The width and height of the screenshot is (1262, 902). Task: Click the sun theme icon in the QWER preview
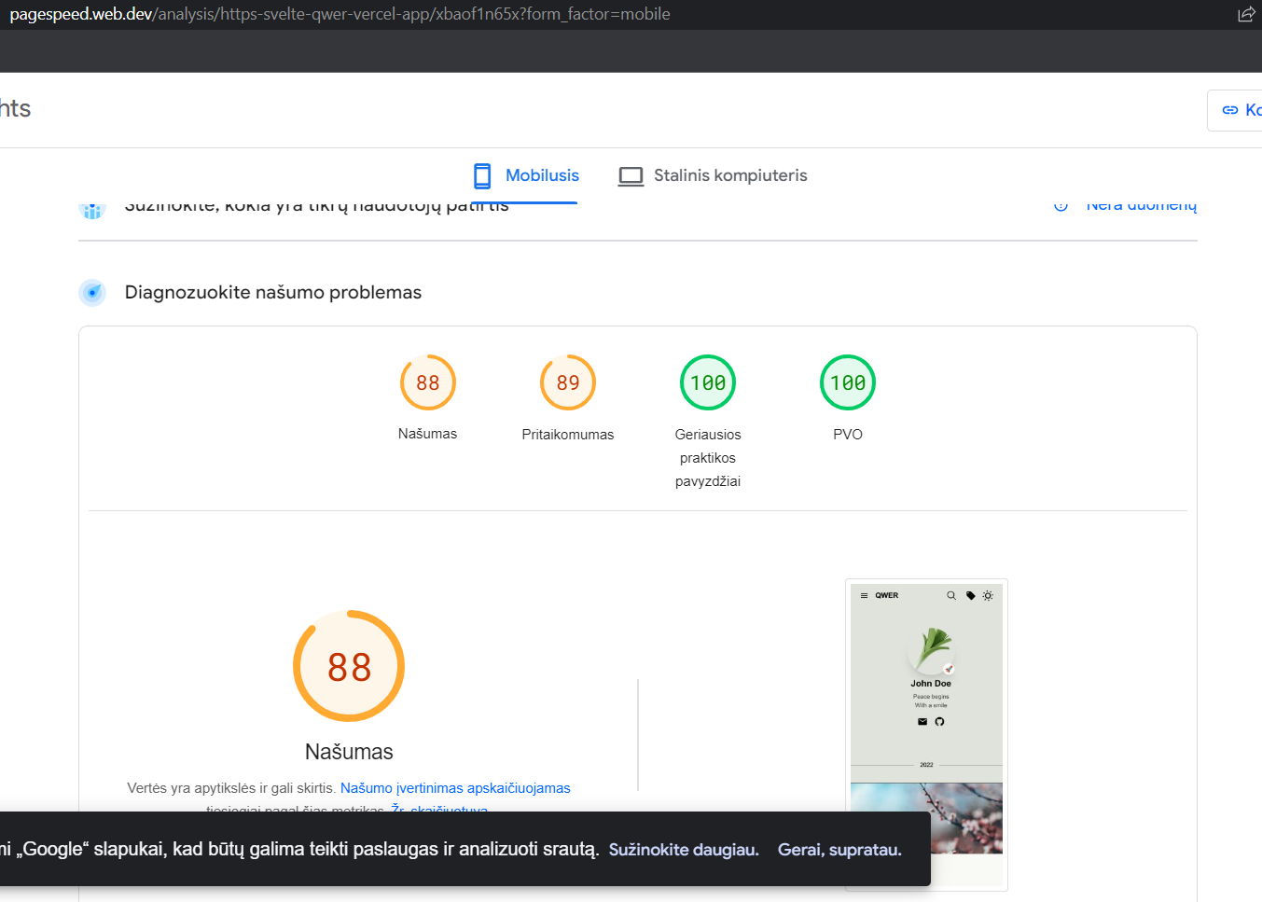coord(989,595)
